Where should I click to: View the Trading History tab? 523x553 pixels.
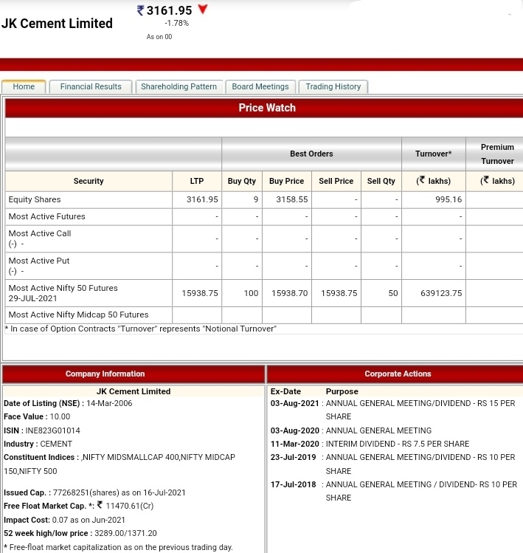click(333, 87)
